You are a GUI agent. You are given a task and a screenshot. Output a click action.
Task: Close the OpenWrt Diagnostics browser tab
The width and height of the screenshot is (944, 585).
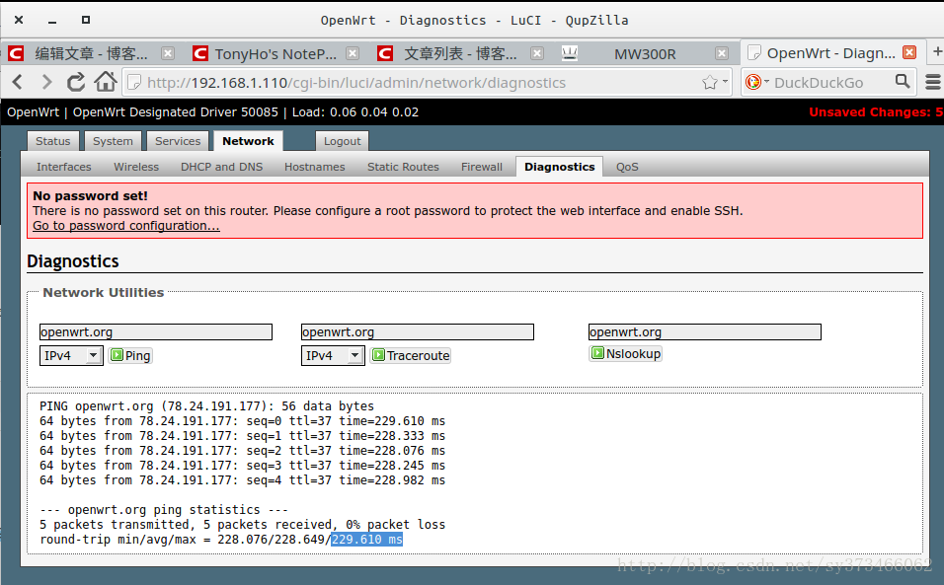coord(909,52)
